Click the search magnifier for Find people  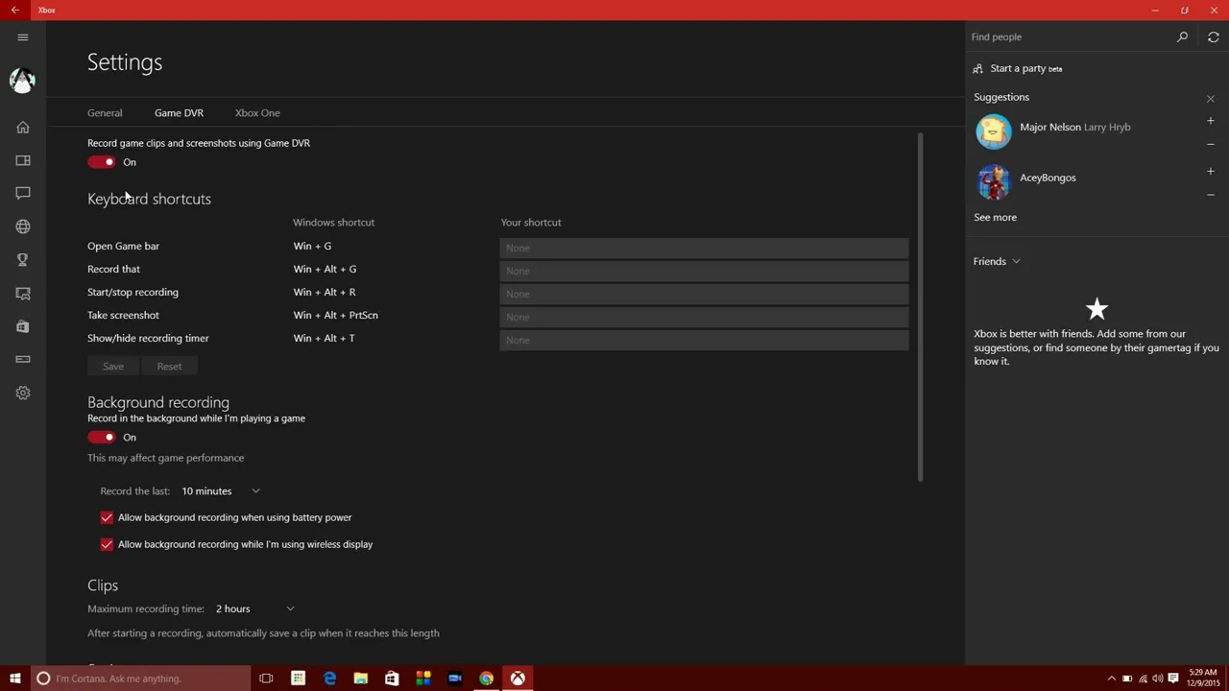1183,36
